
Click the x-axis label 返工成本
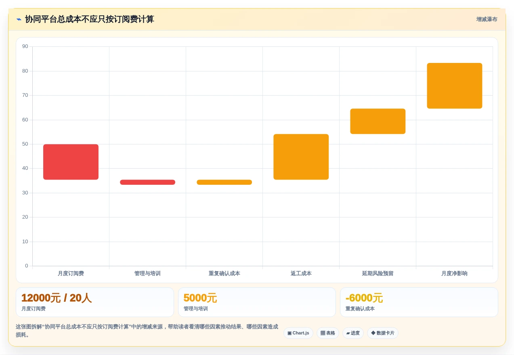point(301,274)
